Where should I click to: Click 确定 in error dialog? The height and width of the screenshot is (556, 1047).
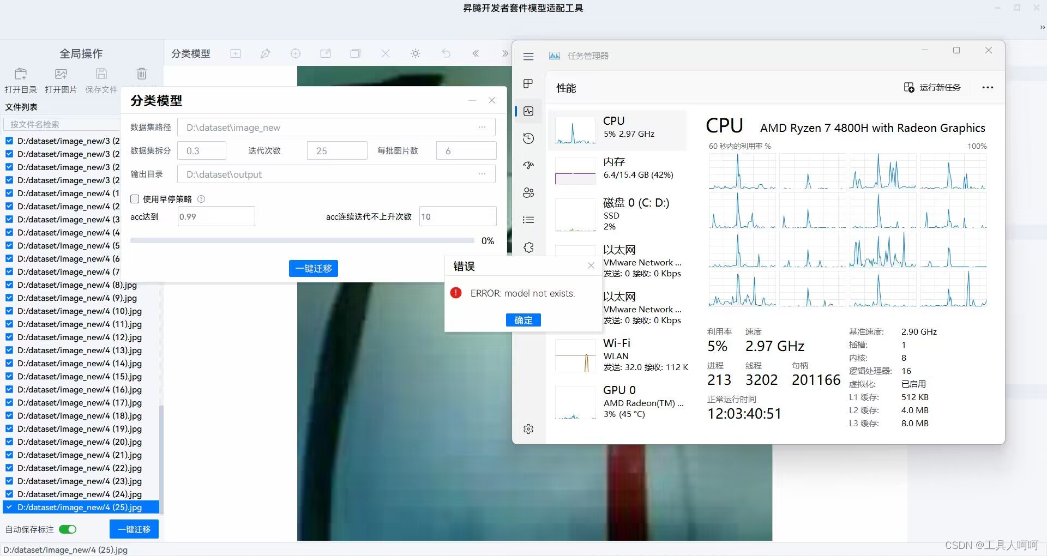coord(523,320)
